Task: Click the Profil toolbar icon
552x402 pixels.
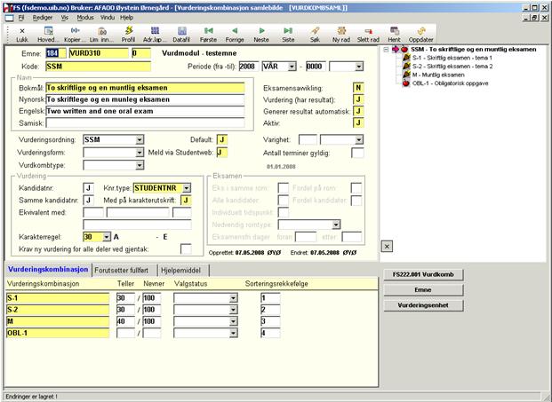Action: pos(128,35)
